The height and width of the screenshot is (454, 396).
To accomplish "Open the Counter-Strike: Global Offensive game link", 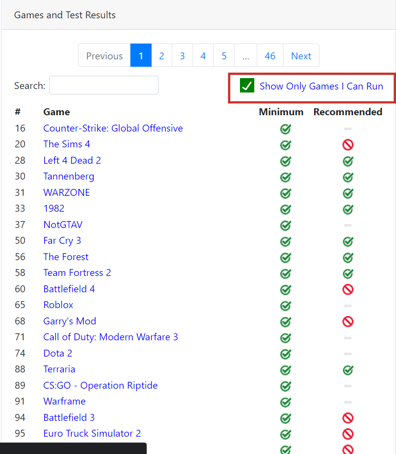I will 113,128.
